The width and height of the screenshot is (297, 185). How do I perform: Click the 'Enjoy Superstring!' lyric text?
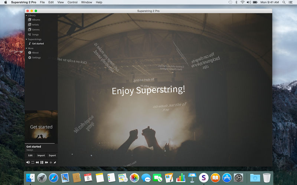[x=148, y=90]
